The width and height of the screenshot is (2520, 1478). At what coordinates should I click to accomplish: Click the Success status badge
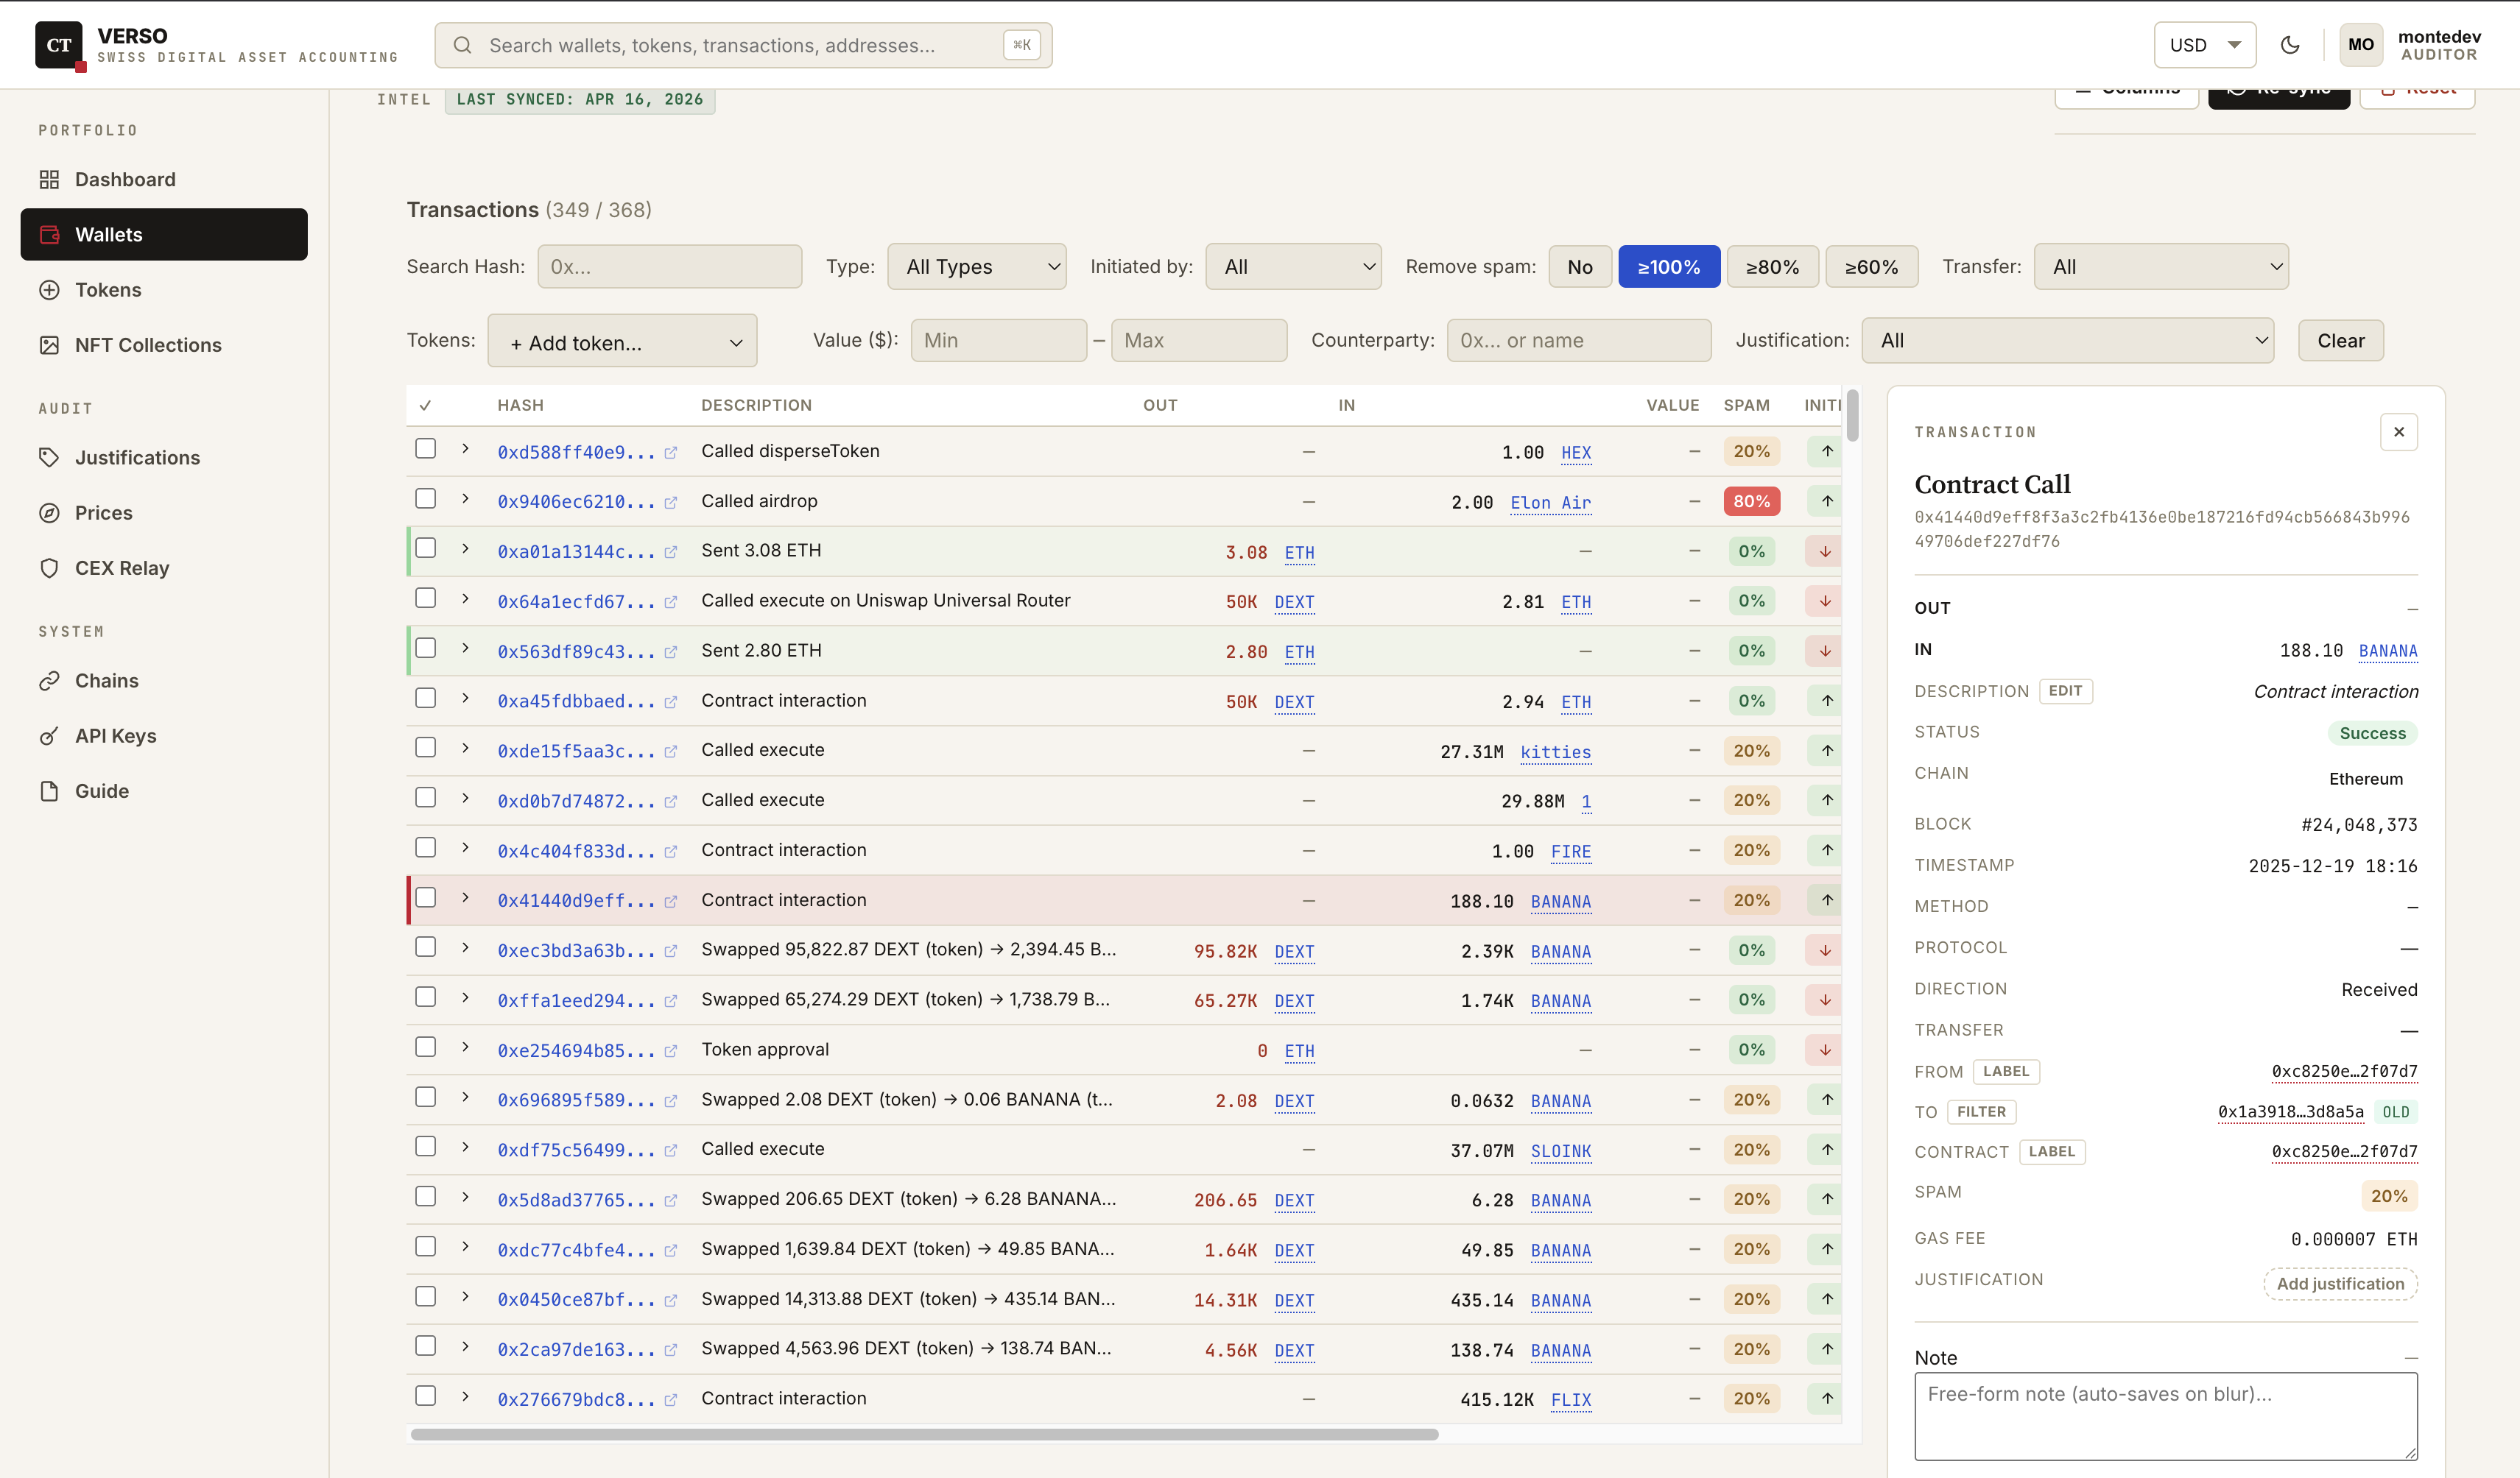2372,734
